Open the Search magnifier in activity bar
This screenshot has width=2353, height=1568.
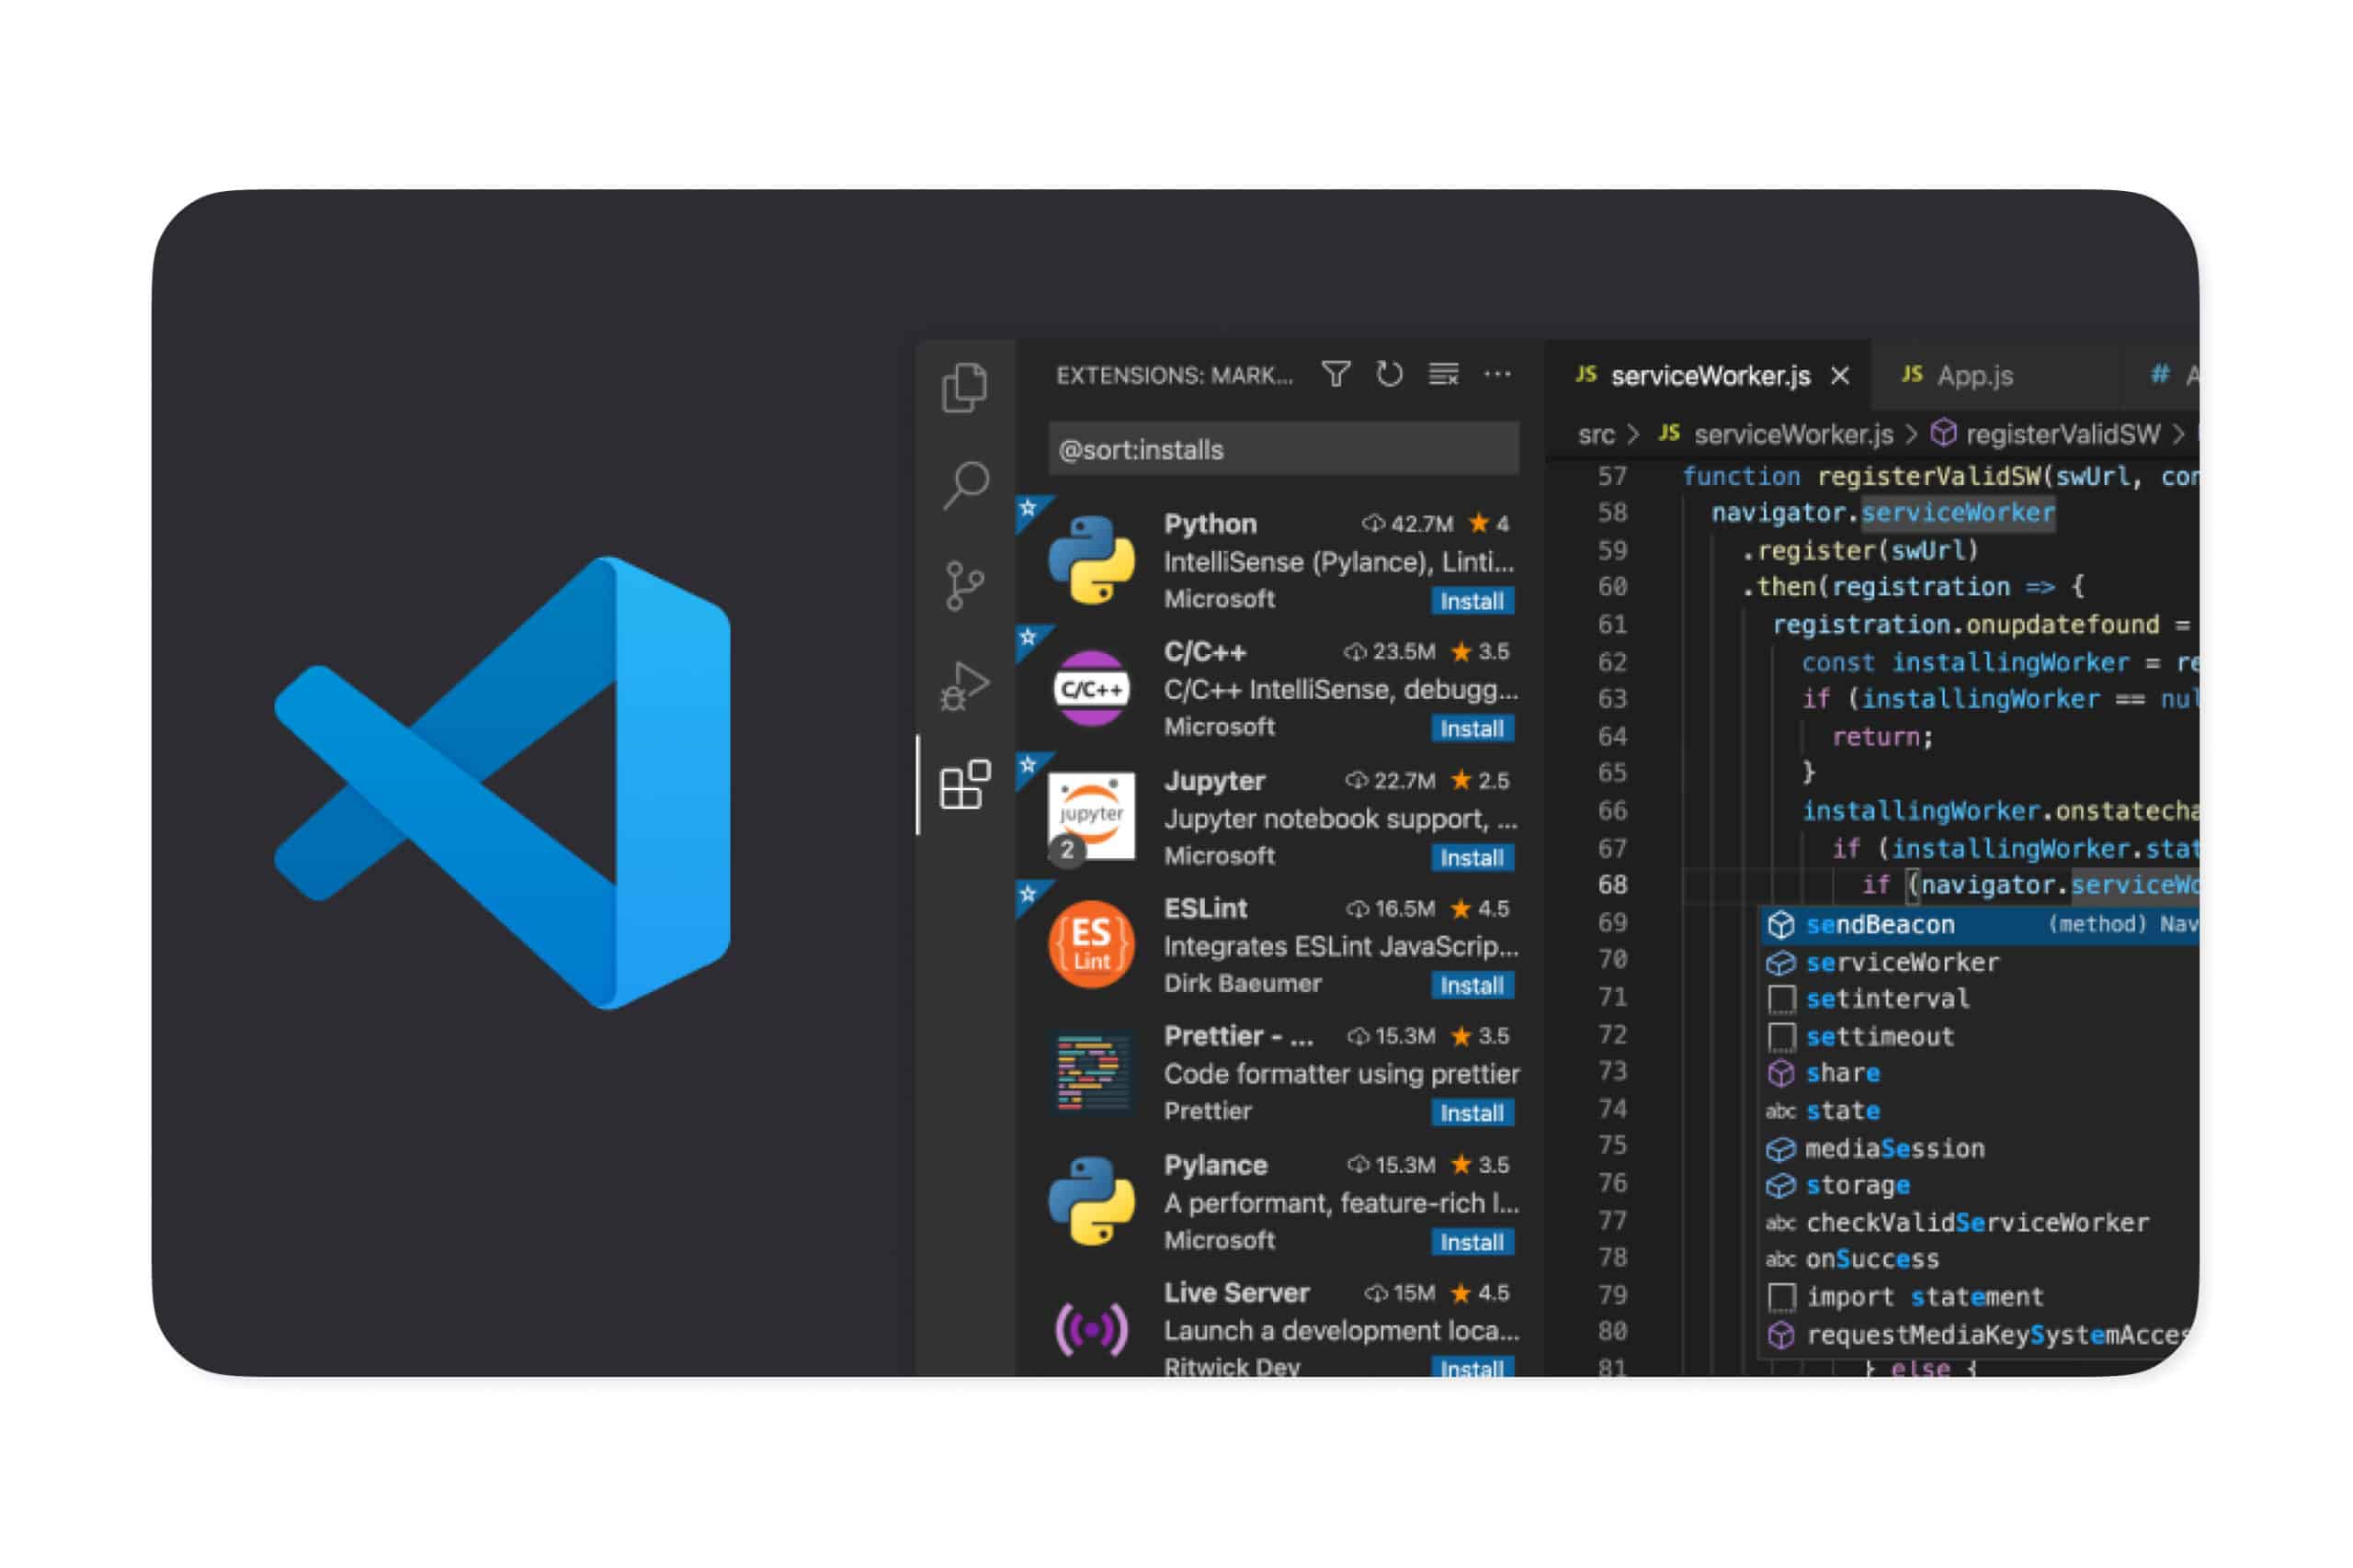pyautogui.click(x=965, y=485)
